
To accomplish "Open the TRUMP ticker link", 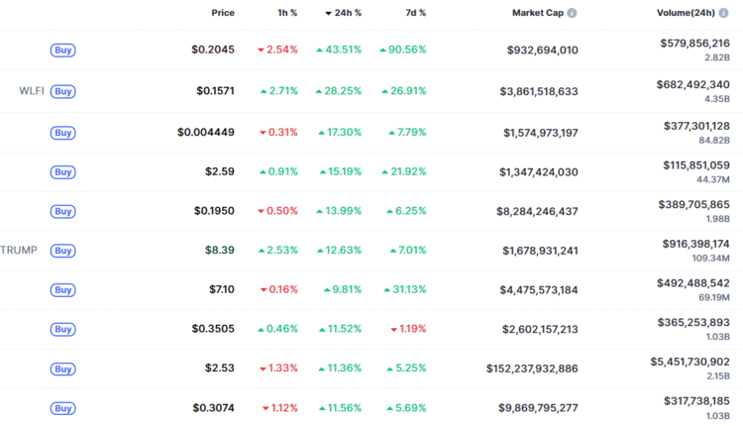I will pyautogui.click(x=19, y=251).
